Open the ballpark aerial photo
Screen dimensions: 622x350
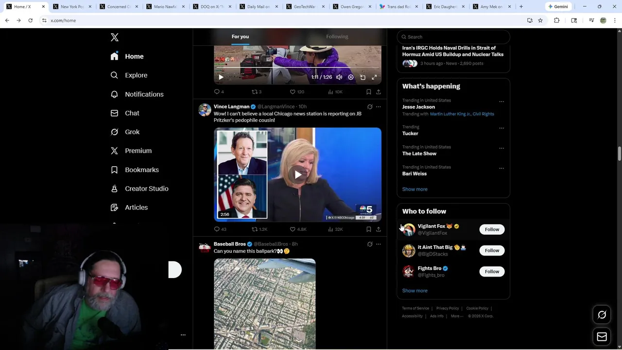point(265,304)
